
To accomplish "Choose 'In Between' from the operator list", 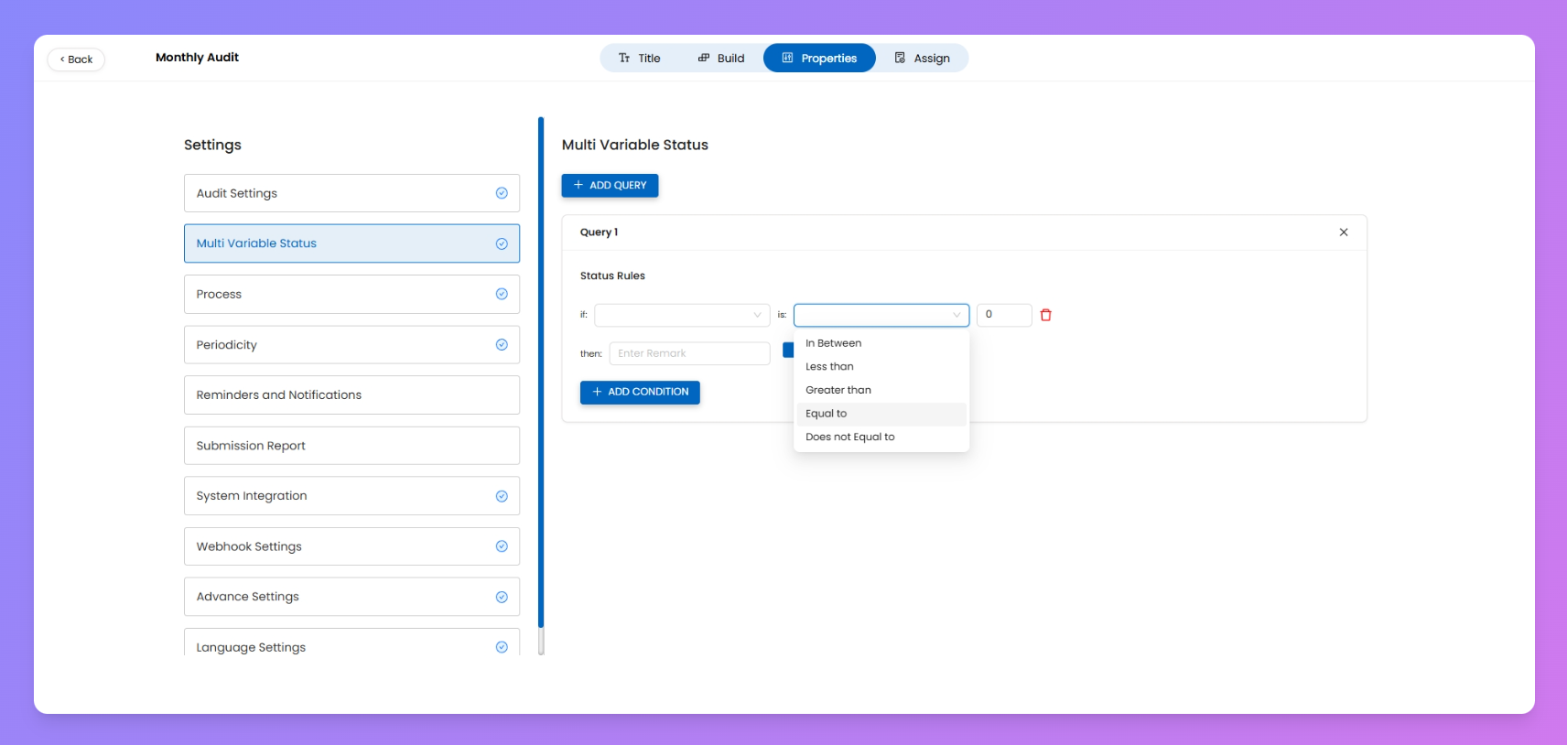I will pos(881,343).
